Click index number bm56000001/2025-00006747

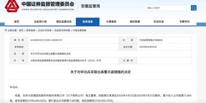(46, 40)
